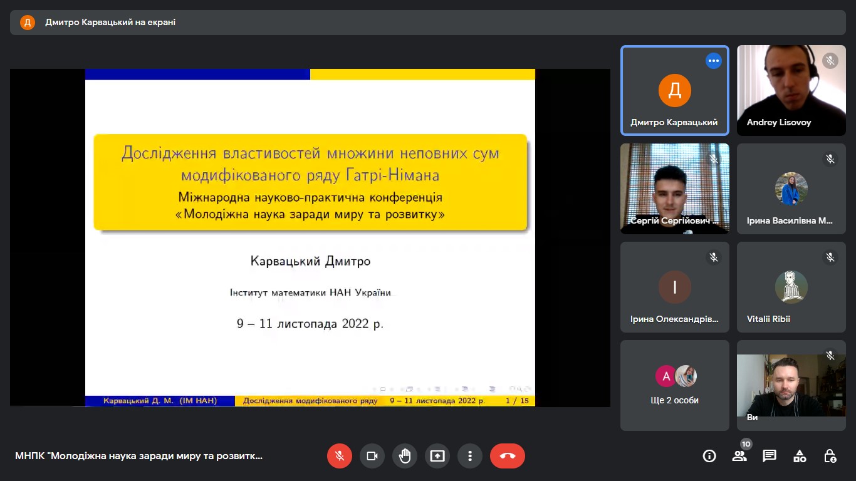This screenshot has height=481, width=856.
Task: Click Ірина Василівна's avatar photo
Action: pyautogui.click(x=791, y=189)
